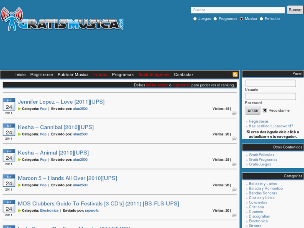Open Bailable y Latino category
The height and width of the screenshot is (228, 304).
263,184
